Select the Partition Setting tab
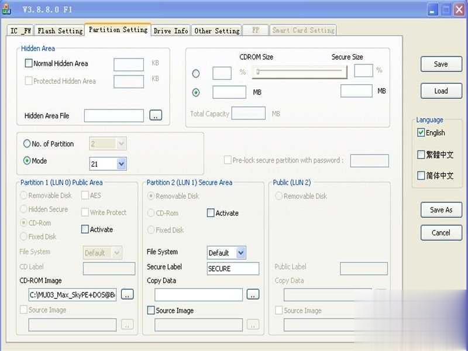Viewport: 468px width, 351px height. [x=118, y=30]
